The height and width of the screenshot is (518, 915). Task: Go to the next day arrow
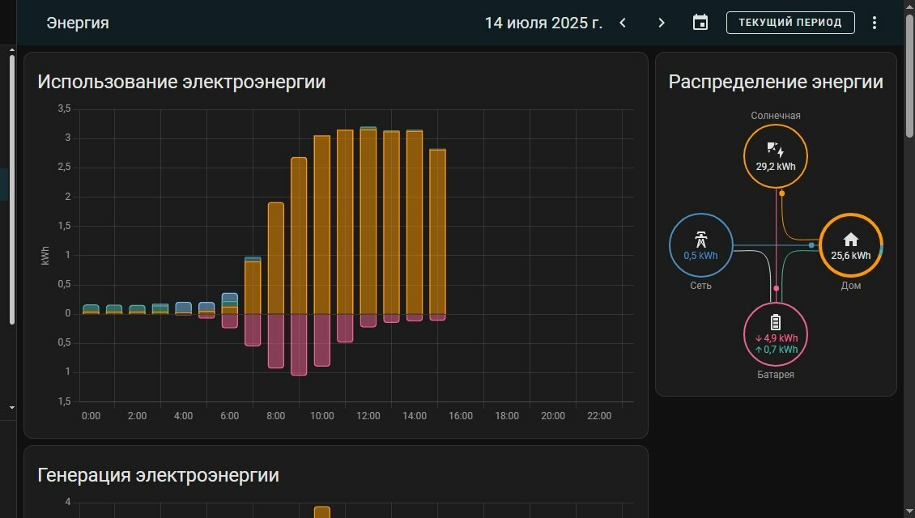tap(662, 23)
